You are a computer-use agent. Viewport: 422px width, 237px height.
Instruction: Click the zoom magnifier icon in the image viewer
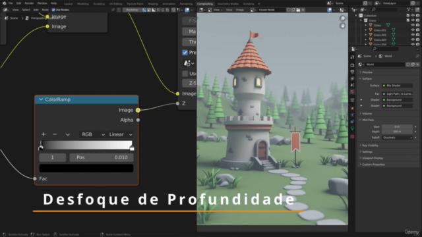click(342, 18)
